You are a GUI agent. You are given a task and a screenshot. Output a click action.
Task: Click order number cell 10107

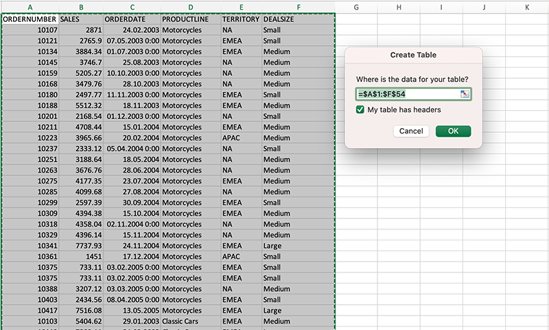tap(30, 30)
